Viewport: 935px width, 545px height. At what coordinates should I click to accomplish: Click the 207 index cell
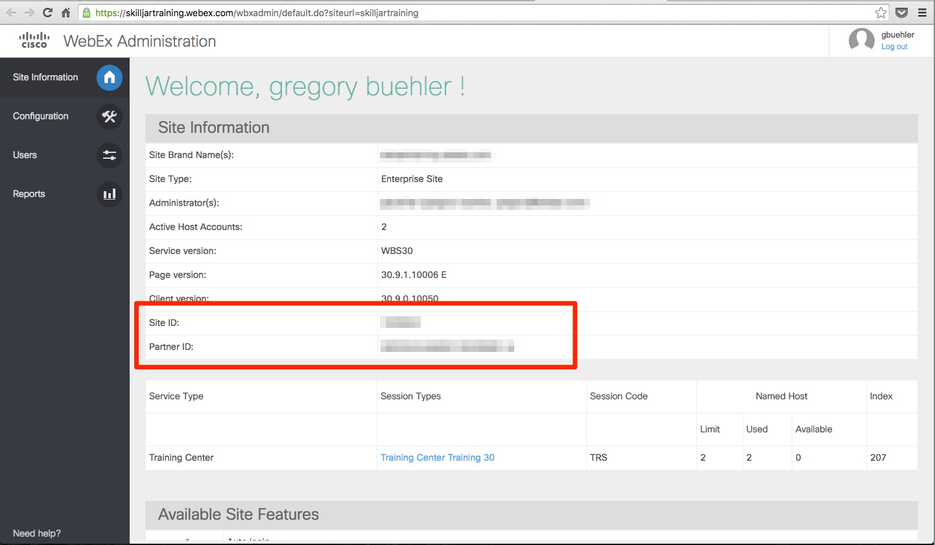(878, 458)
